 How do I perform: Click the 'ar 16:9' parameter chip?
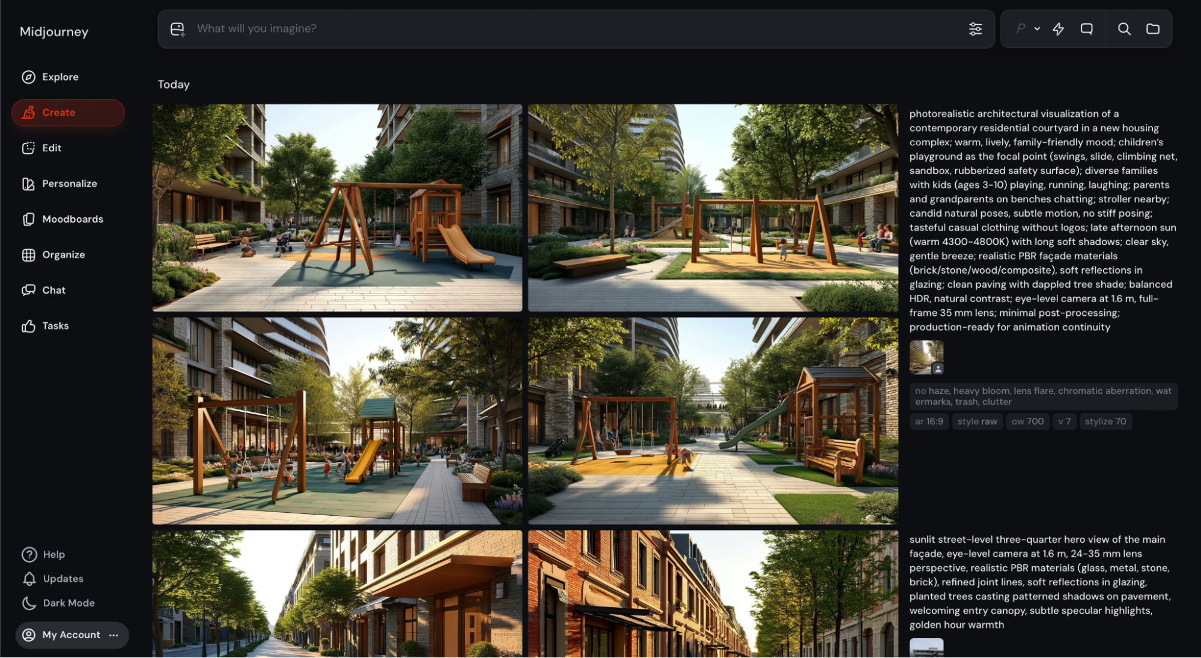(x=929, y=421)
